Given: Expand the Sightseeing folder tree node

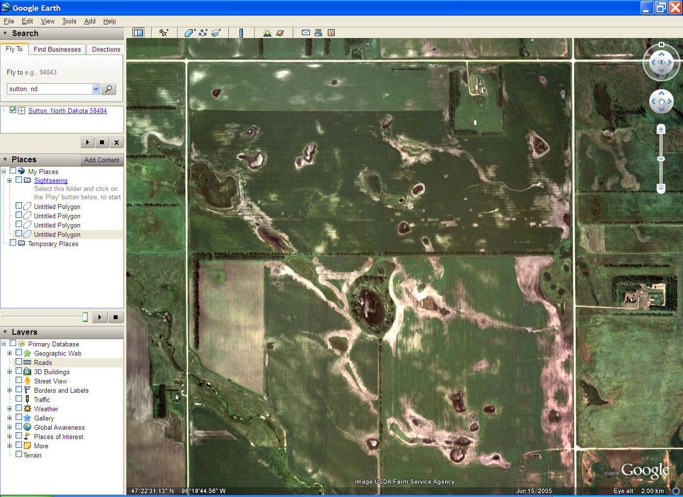Looking at the screenshot, I should tap(9, 180).
